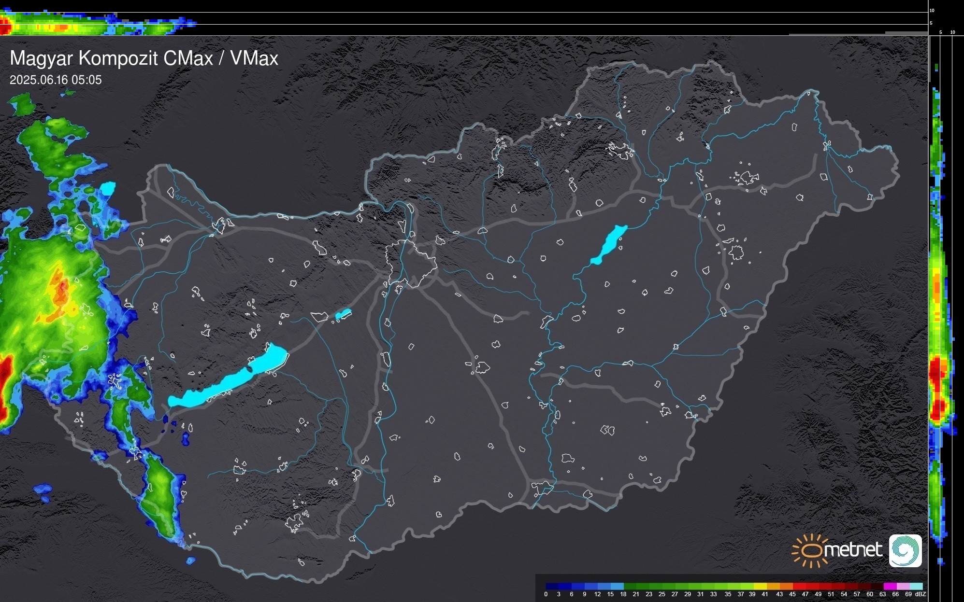This screenshot has width=964, height=602.
Task: Pick the yellow 39 dBZ legend swatch
Action: 760,586
